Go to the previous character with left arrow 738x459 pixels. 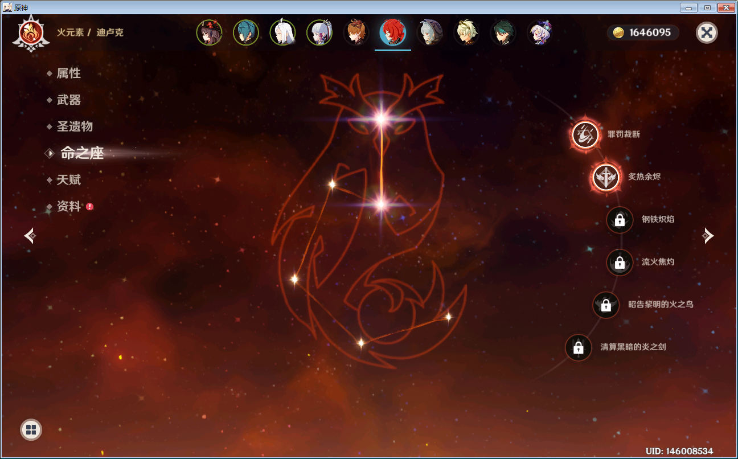(30, 235)
